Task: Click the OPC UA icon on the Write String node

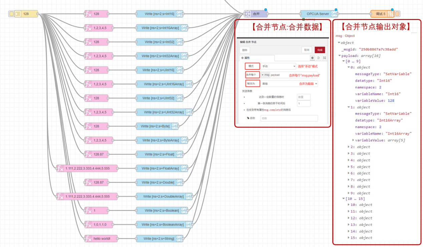Action: 179,239
